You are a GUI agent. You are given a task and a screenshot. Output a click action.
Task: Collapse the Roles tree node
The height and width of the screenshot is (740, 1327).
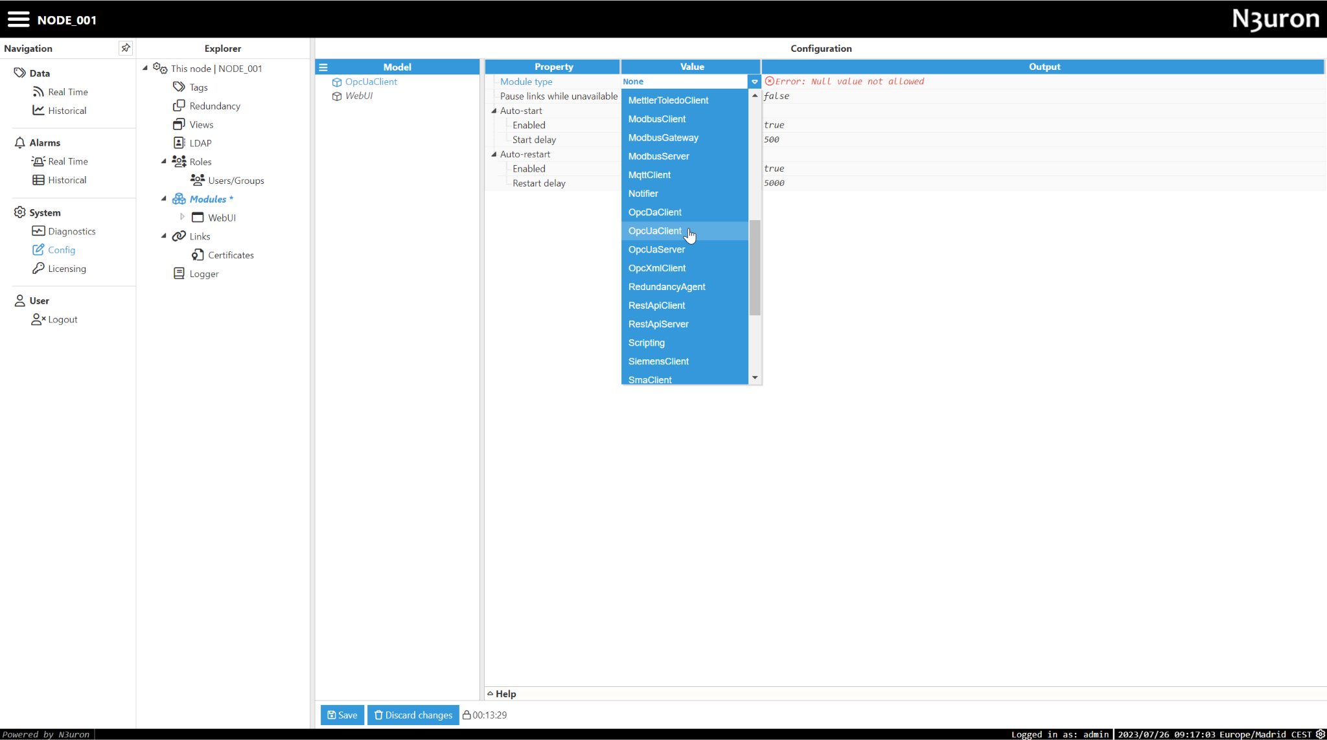click(x=164, y=161)
